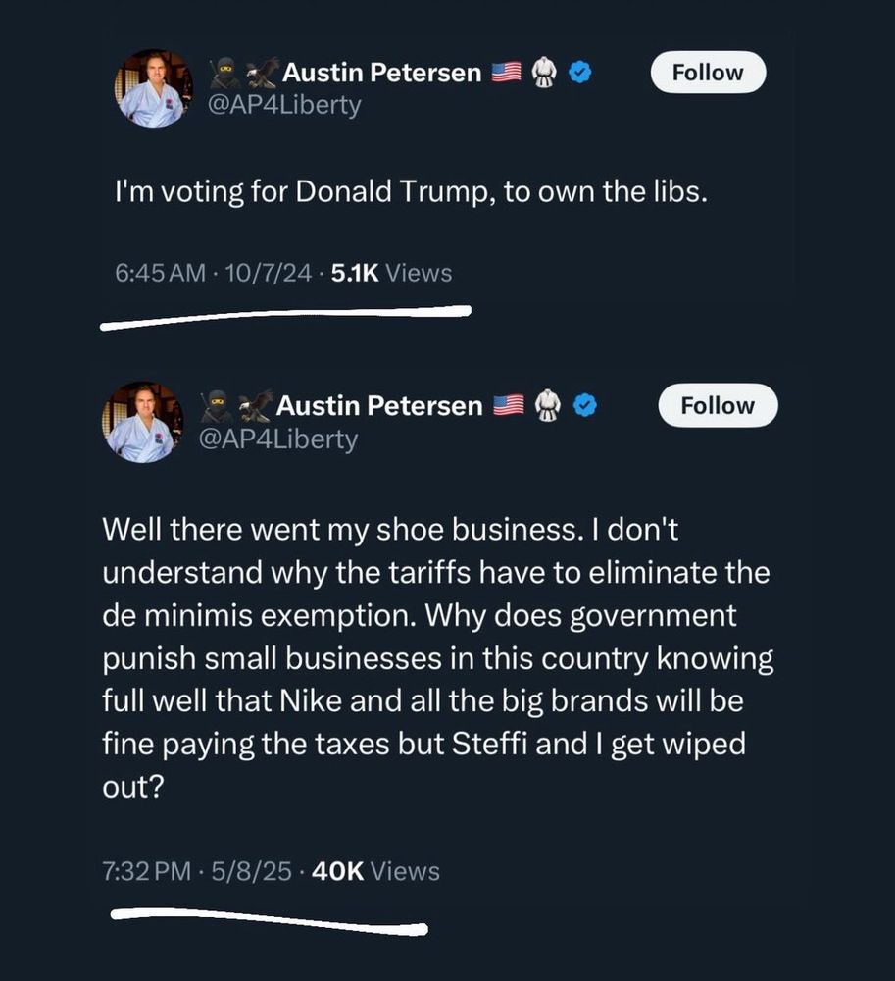Click the 5.1K Views count
The width and height of the screenshot is (895, 981).
tap(391, 274)
